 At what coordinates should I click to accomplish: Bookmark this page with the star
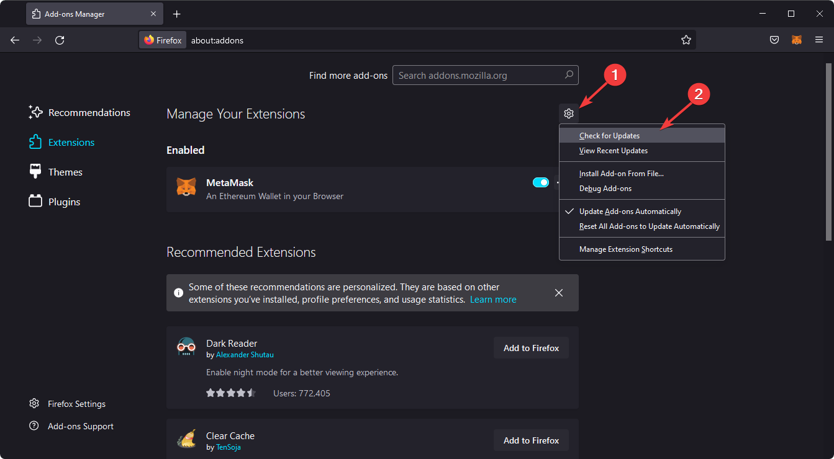(x=686, y=40)
